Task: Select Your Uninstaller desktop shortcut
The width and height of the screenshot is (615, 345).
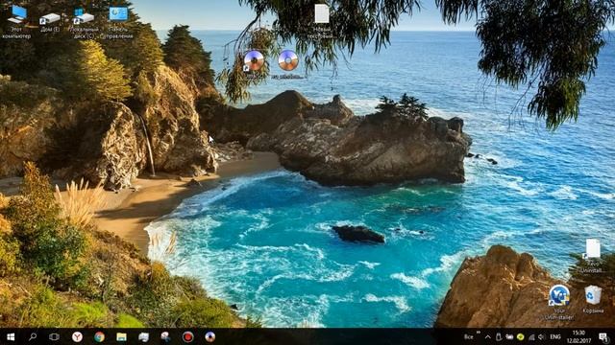Action: point(559,303)
